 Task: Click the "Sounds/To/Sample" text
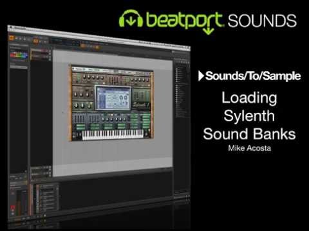tap(253, 76)
